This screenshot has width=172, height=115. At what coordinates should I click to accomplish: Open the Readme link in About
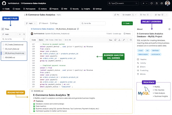tap(142, 59)
